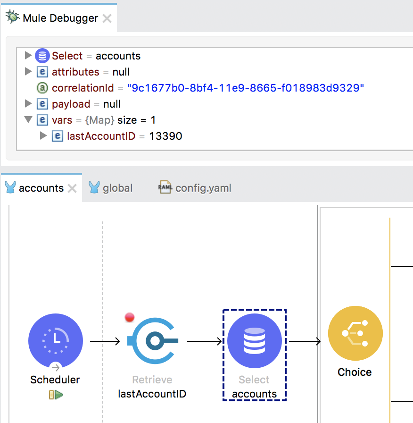Select the 'payload' label
The image size is (413, 423).
pos(71,104)
